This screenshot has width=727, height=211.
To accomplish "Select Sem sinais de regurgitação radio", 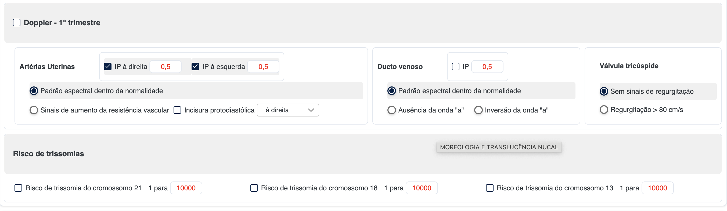I will 604,91.
